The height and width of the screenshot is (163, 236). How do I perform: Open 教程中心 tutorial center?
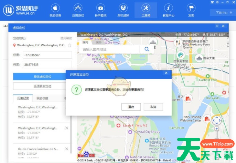tap(169, 10)
